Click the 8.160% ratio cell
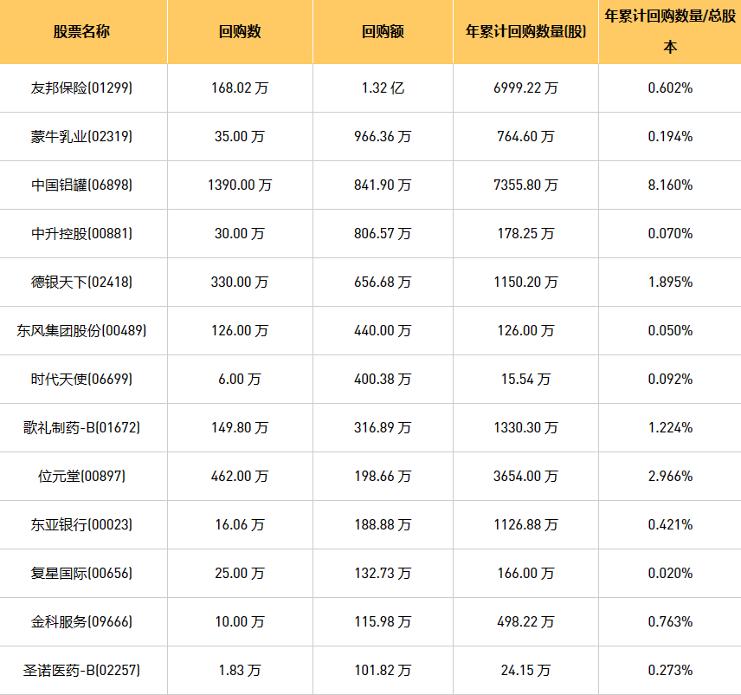This screenshot has width=741, height=695. point(670,185)
